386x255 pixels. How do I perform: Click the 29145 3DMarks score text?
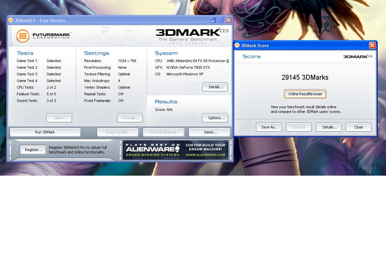coord(305,77)
